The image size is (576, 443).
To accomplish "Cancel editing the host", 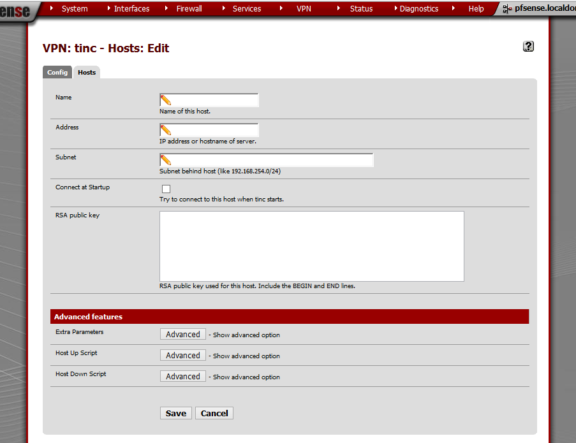I will coord(214,413).
